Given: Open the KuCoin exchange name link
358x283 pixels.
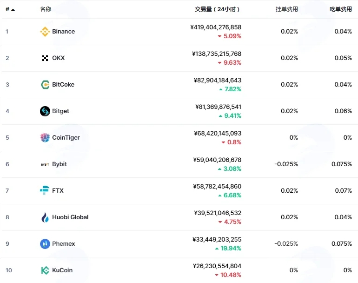Looking at the screenshot, I should tap(62, 270).
